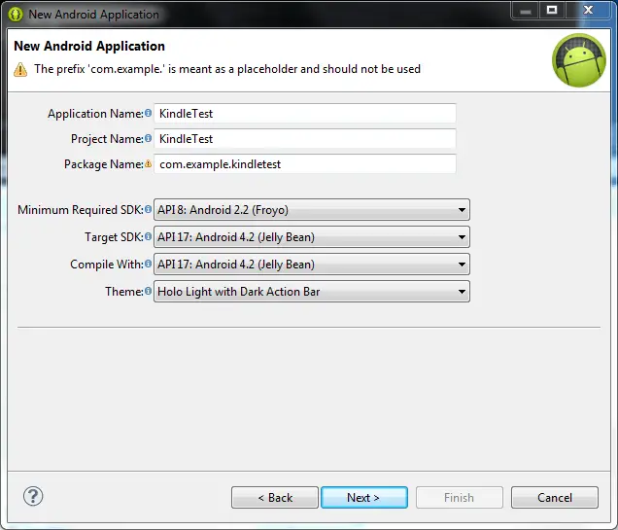Screen dimensions: 618x530
Task: Cancel the new Android application wizard
Action: pos(555,498)
